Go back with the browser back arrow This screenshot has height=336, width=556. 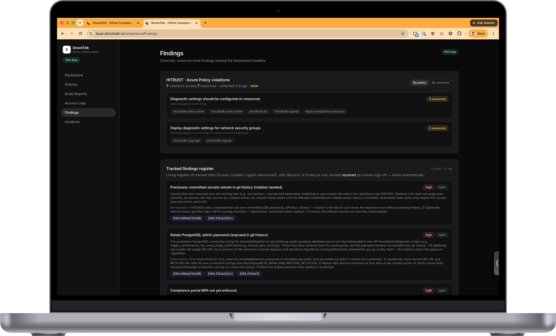[63, 33]
